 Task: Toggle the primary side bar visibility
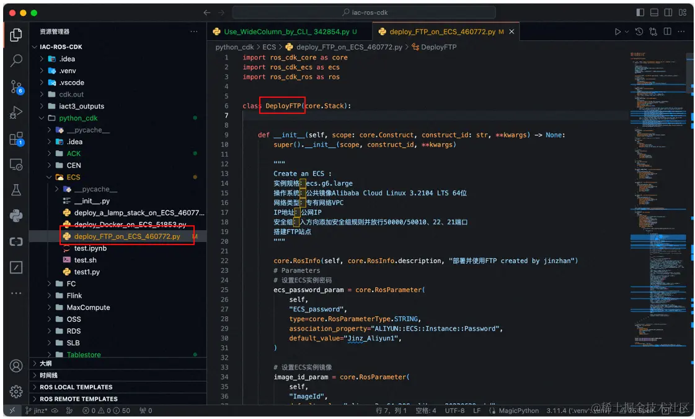click(x=640, y=12)
